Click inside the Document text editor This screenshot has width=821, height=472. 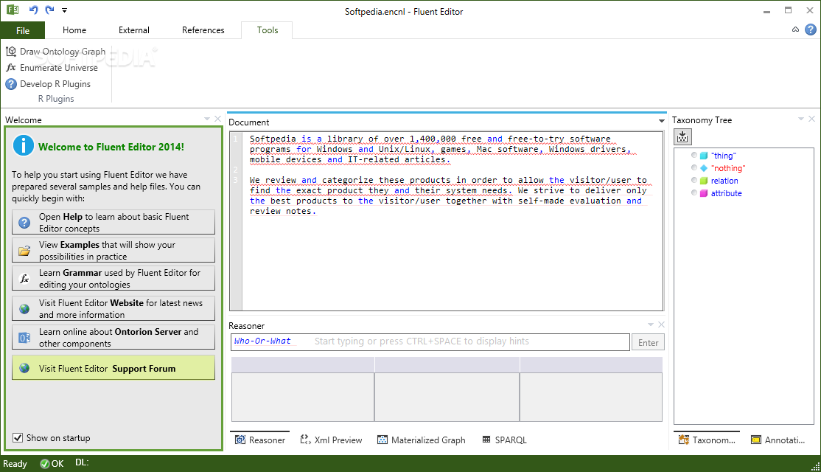(453, 220)
